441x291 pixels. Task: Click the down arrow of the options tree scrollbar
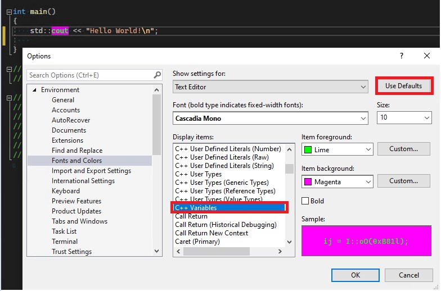point(156,251)
